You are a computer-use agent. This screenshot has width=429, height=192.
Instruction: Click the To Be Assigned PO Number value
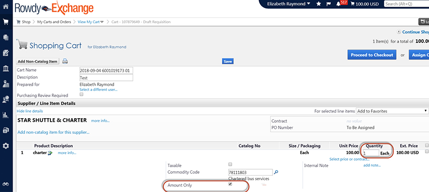pos(360,128)
